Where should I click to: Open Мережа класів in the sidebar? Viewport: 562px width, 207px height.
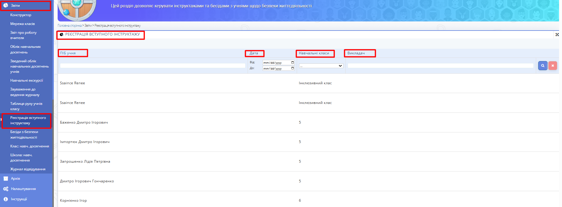(22, 24)
